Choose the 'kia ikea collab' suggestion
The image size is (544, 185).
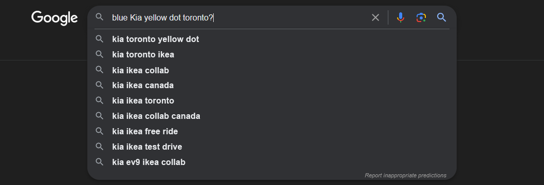pos(272,70)
